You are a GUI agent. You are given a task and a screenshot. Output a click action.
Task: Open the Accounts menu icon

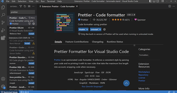3,79
